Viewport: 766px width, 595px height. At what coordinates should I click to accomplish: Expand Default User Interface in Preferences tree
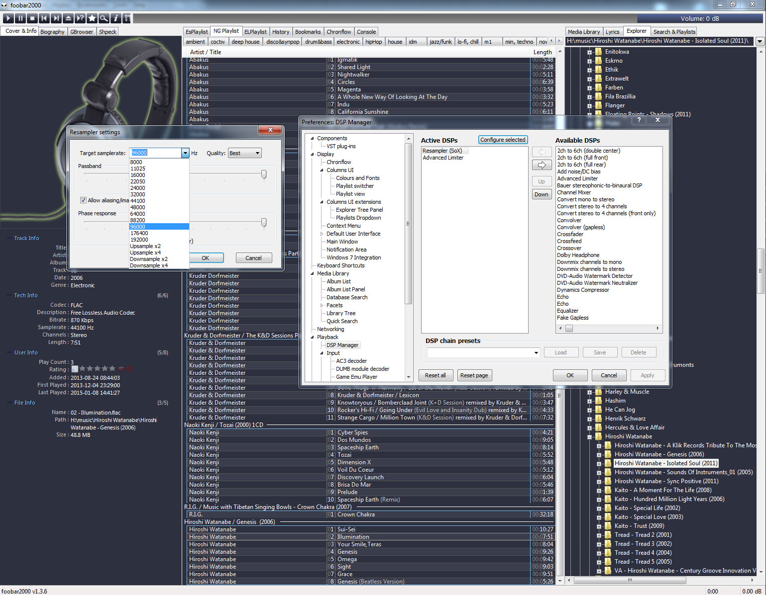point(322,234)
